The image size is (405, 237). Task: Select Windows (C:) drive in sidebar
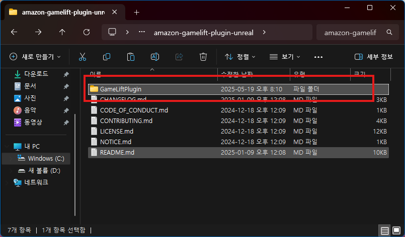[36, 158]
